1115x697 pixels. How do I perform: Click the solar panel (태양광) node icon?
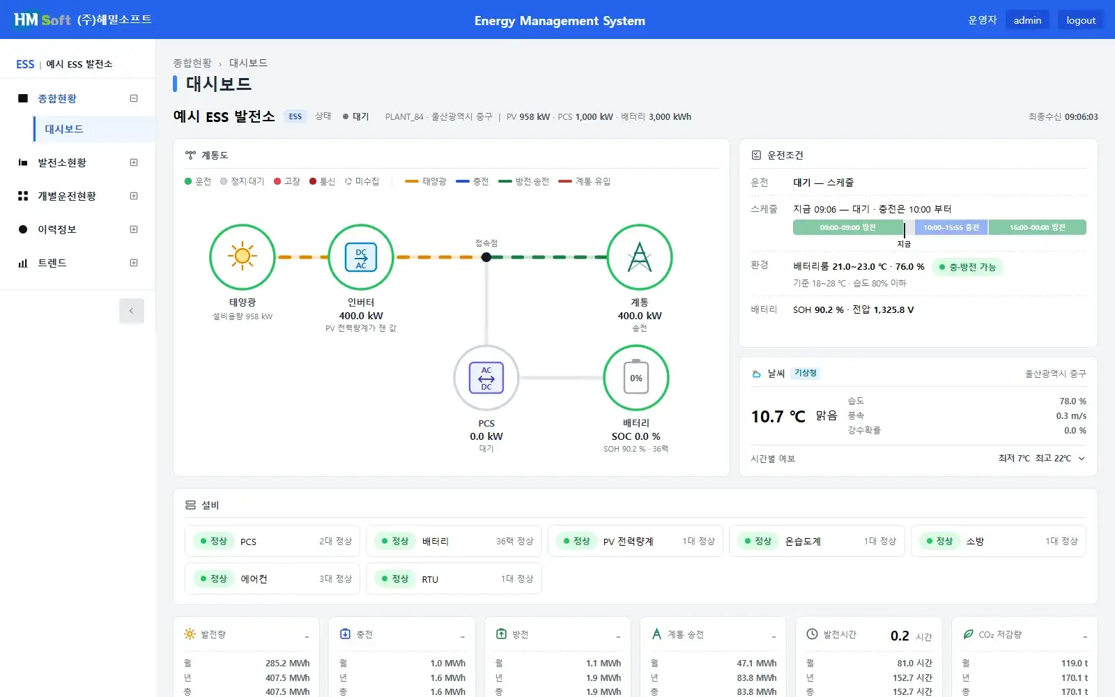pos(243,256)
